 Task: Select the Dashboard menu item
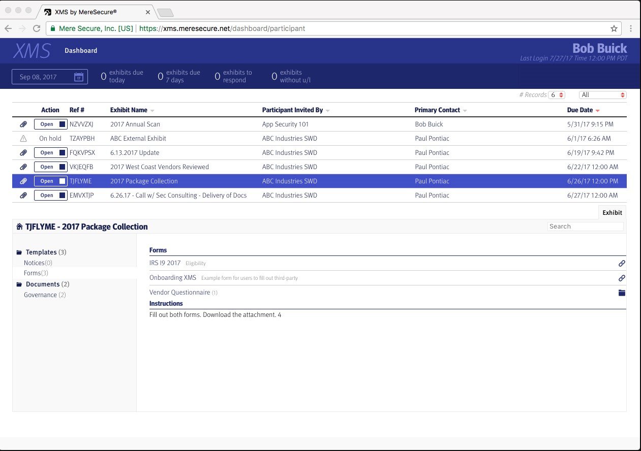pyautogui.click(x=81, y=50)
